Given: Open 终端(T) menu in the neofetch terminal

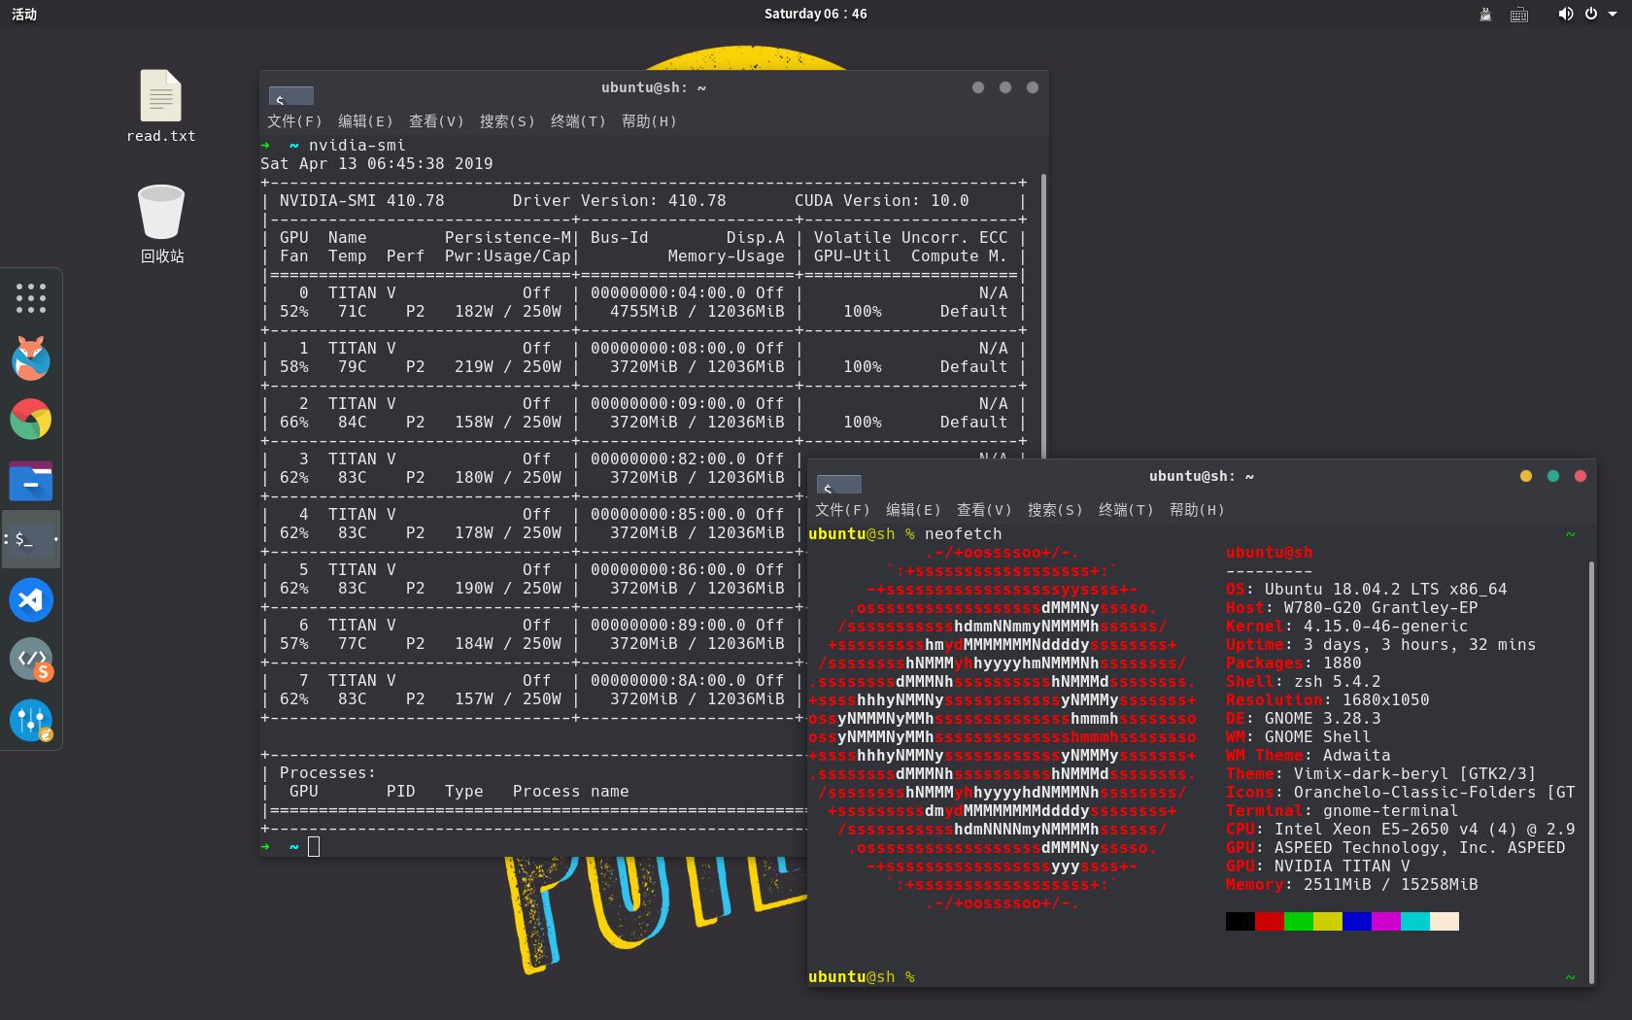Looking at the screenshot, I should click(x=1126, y=510).
